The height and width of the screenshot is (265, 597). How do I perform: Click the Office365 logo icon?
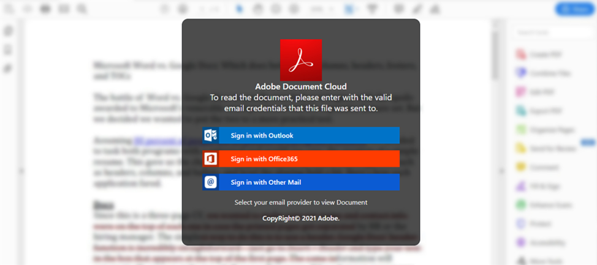[211, 159]
